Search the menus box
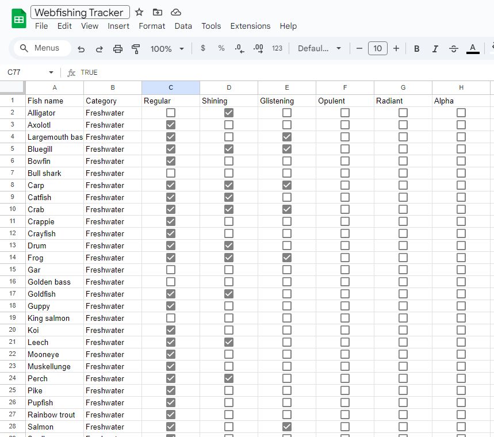 click(x=43, y=48)
